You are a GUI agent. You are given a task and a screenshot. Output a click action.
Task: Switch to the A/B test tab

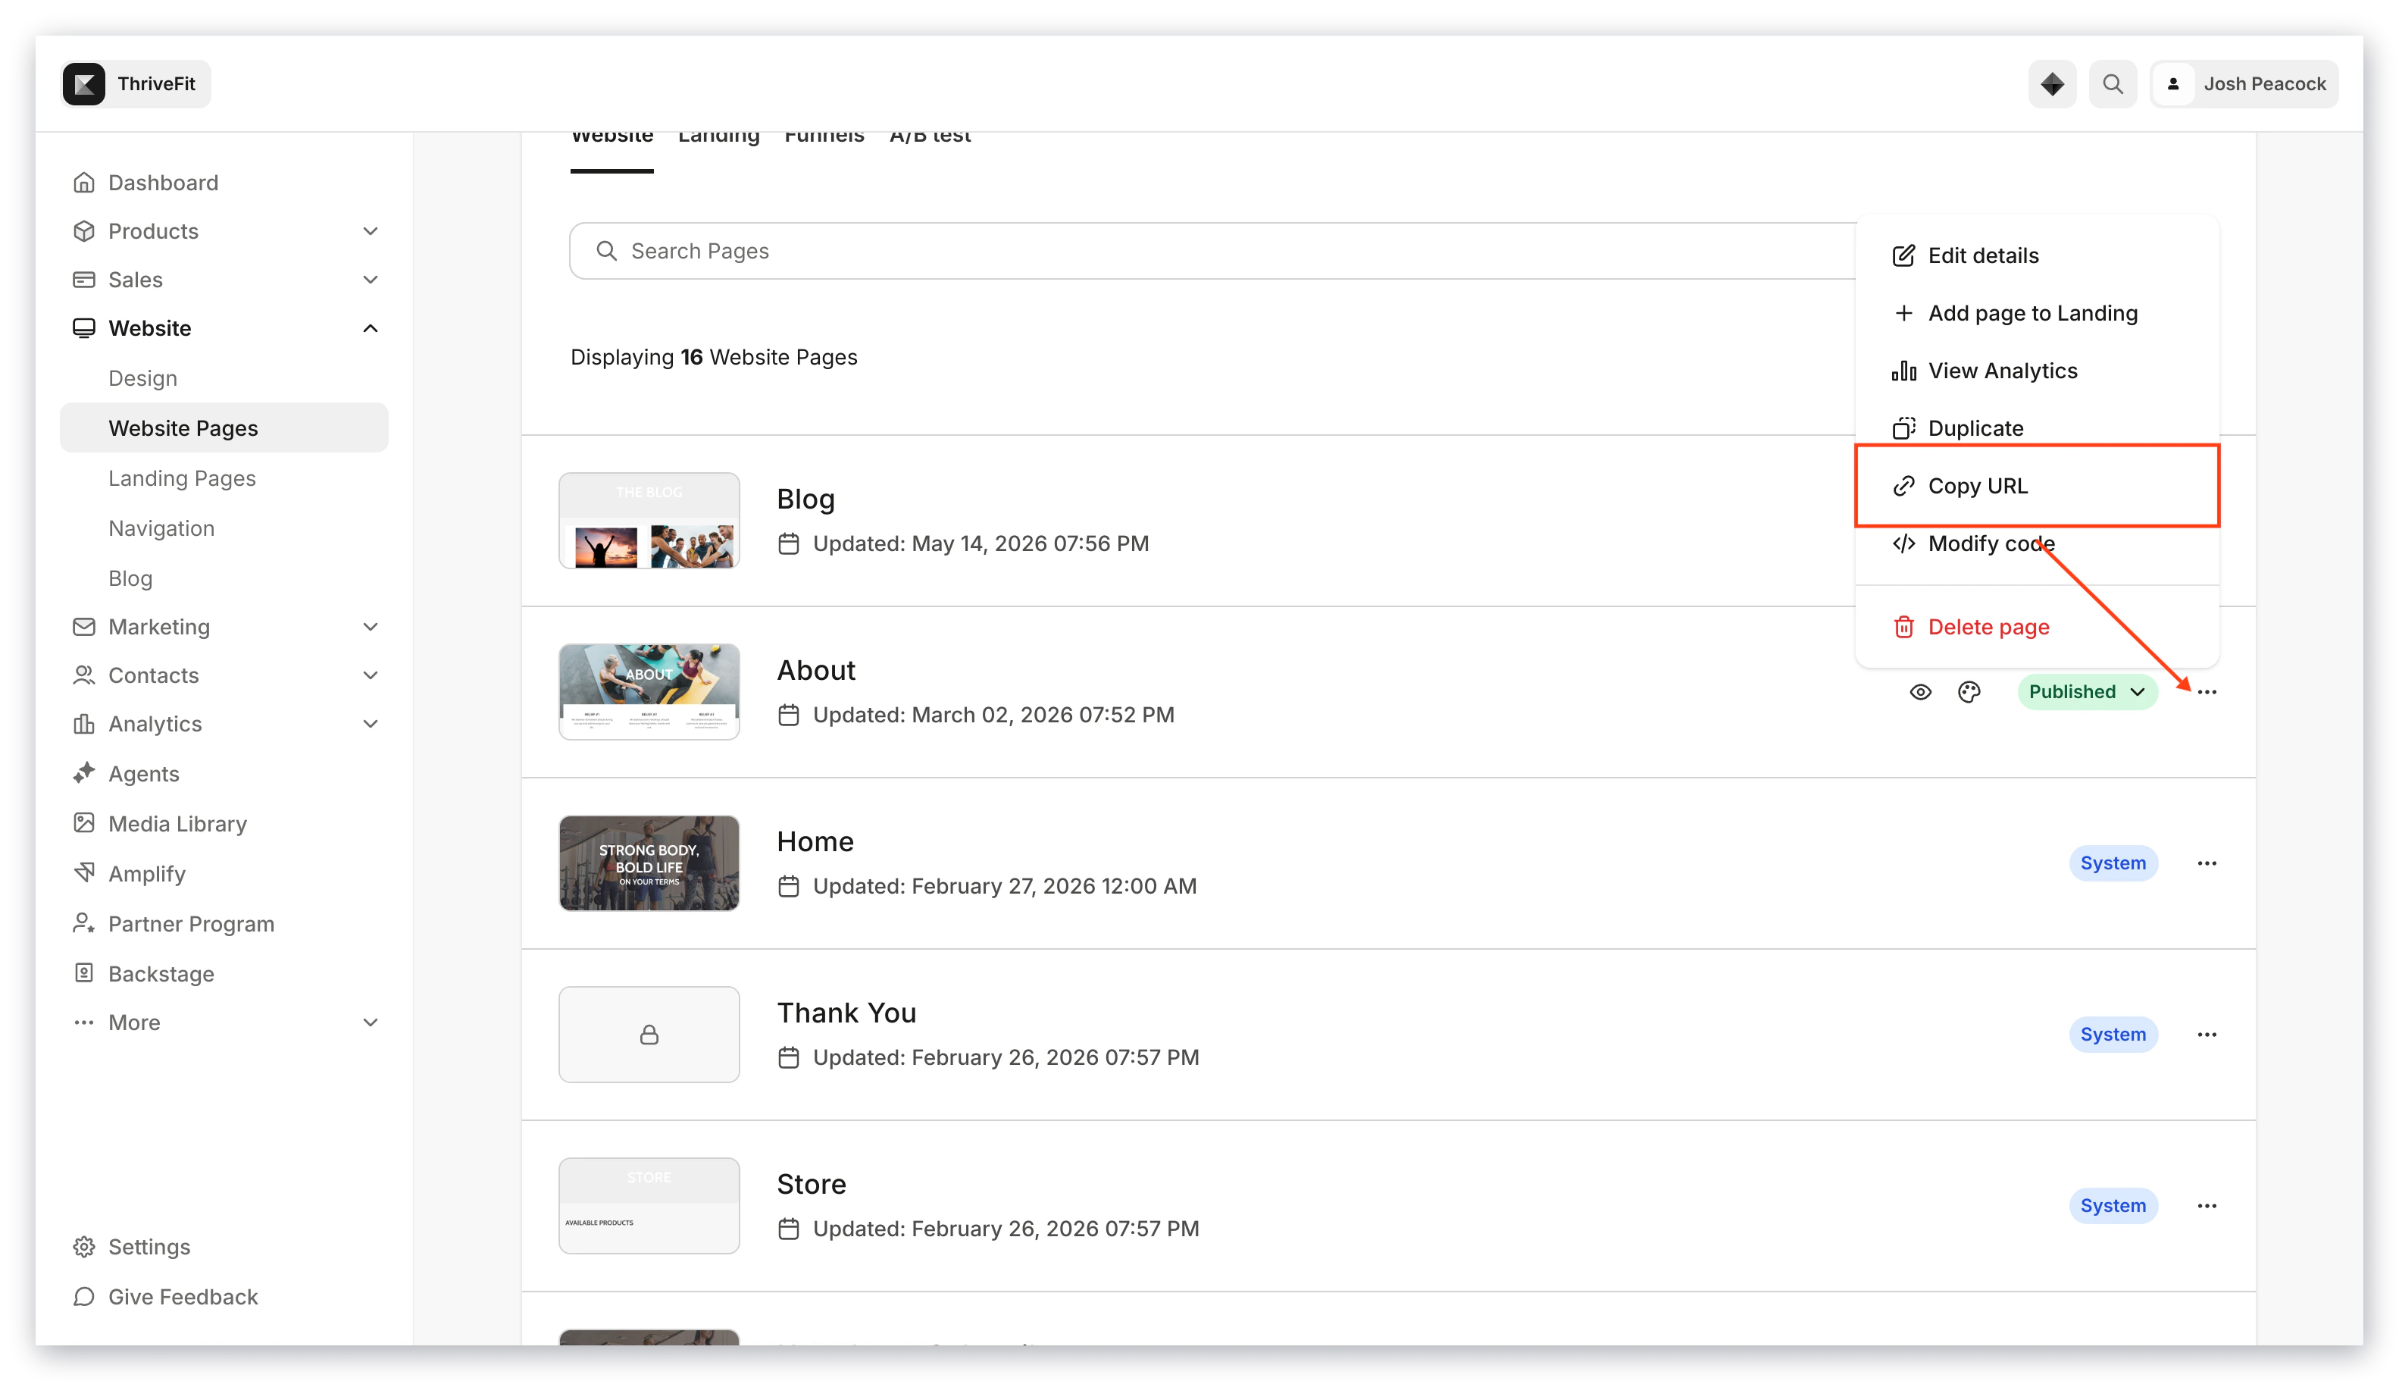[929, 139]
